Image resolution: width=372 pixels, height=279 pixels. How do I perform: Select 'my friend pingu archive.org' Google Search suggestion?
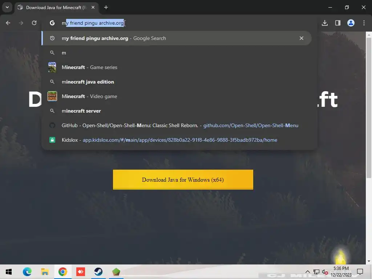click(x=177, y=38)
